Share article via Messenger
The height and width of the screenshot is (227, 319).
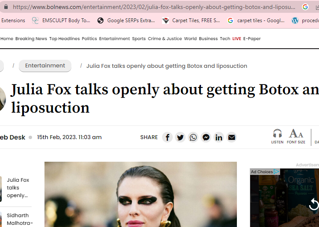point(206,137)
